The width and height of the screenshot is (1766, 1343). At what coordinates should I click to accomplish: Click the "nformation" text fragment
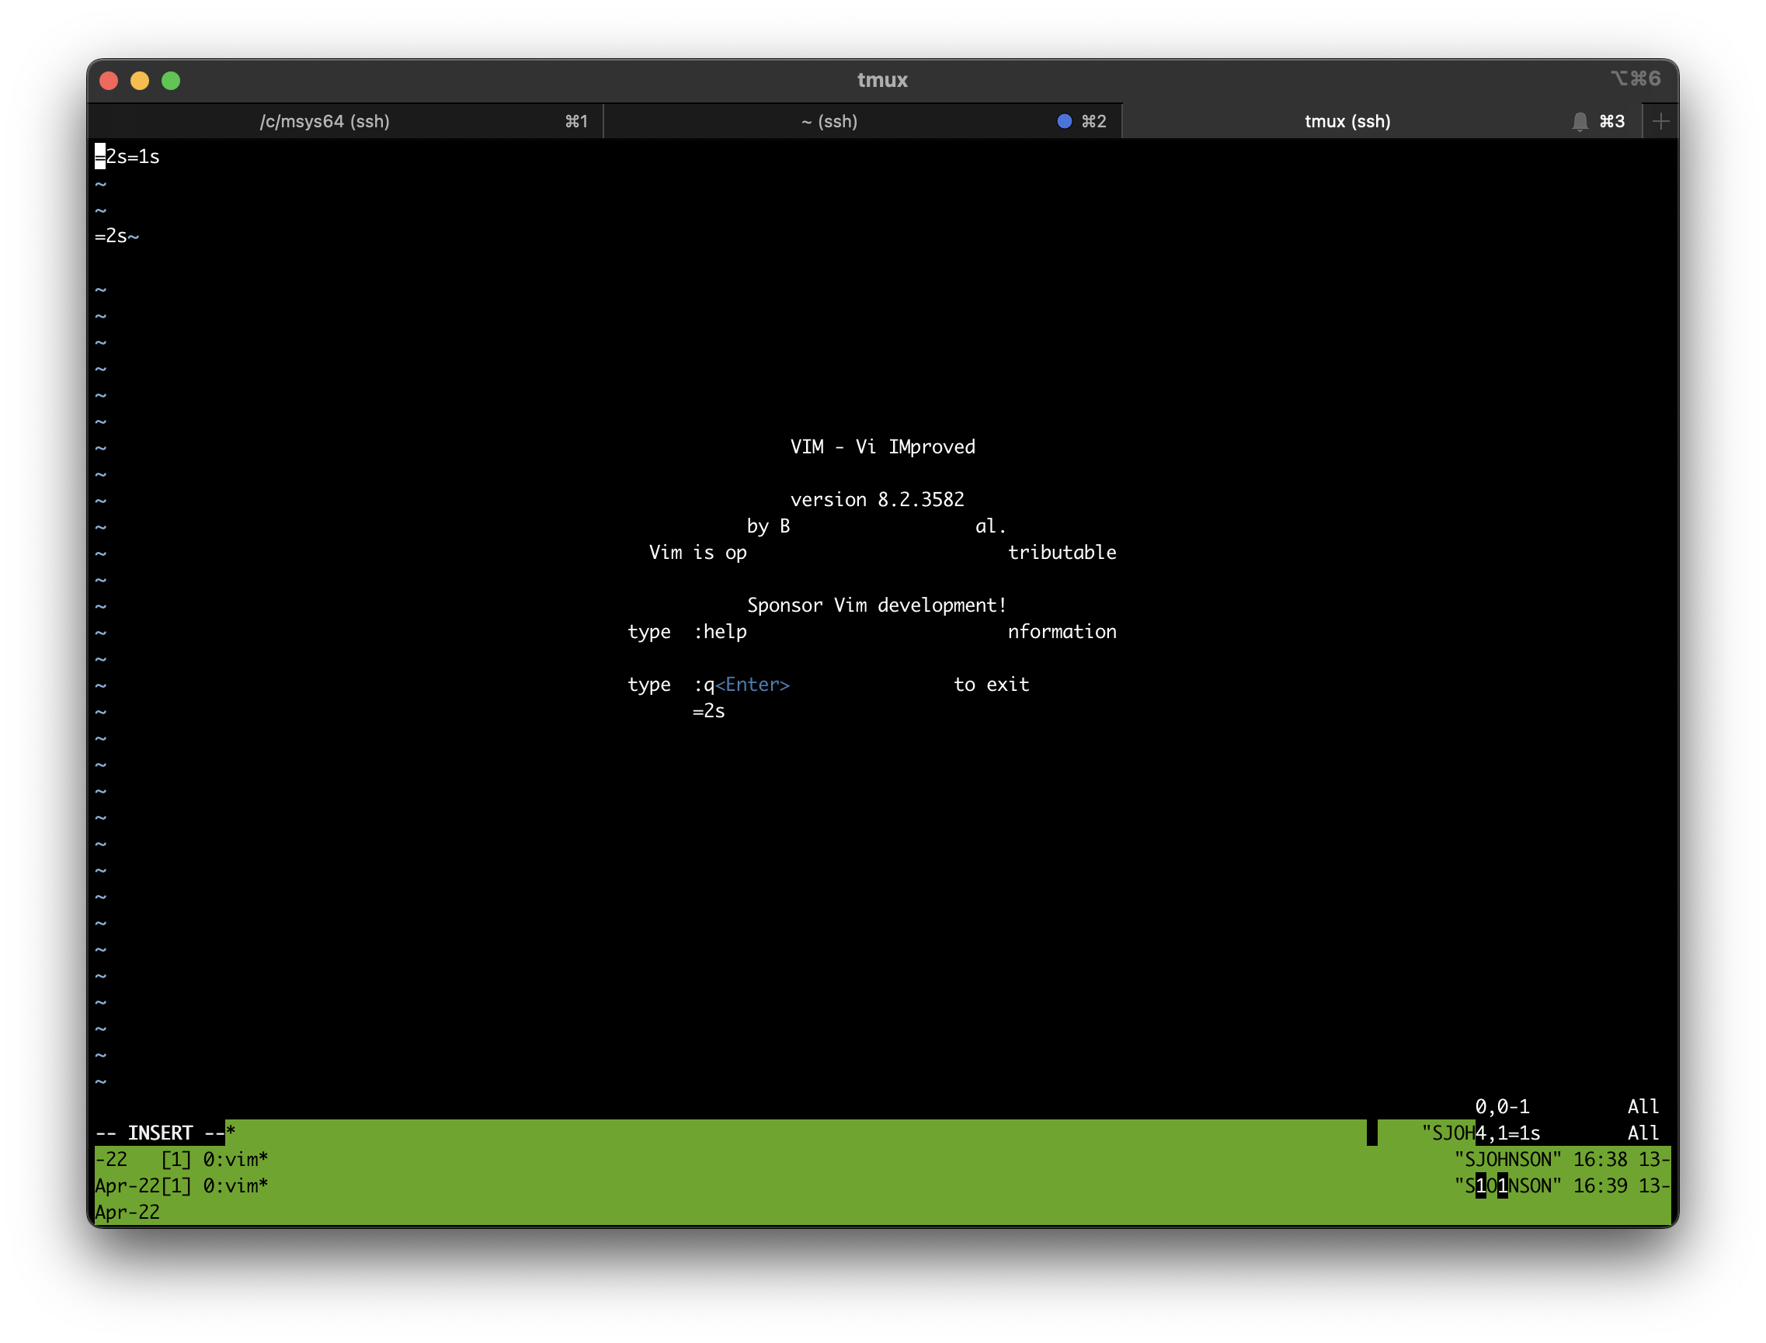point(1062,632)
